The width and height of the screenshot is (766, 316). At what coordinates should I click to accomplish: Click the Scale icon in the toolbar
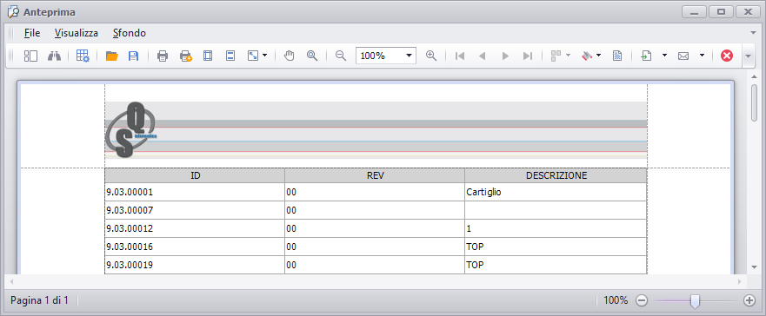point(253,56)
